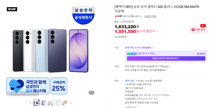This screenshot has width=218, height=108.
Task: Click the 넾다세일 badge on product image
Action: (12, 9)
